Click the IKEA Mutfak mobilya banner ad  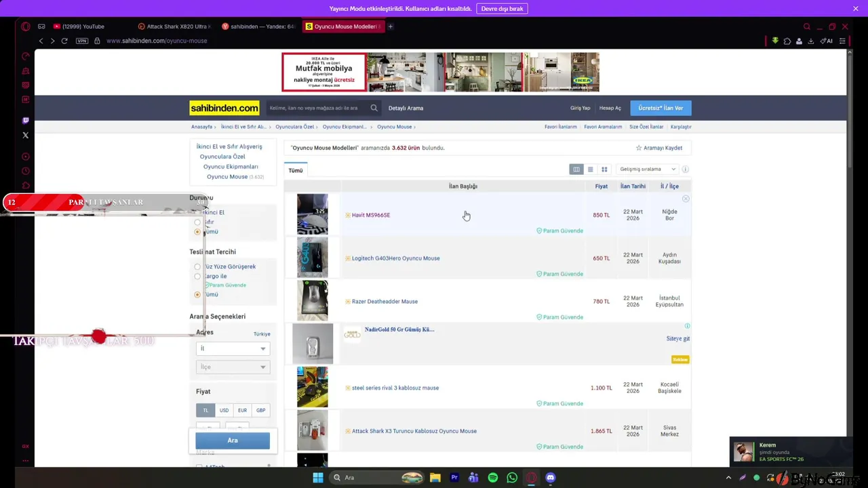pos(440,72)
